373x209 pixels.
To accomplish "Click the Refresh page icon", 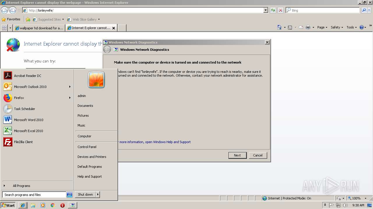I will pyautogui.click(x=273, y=10).
